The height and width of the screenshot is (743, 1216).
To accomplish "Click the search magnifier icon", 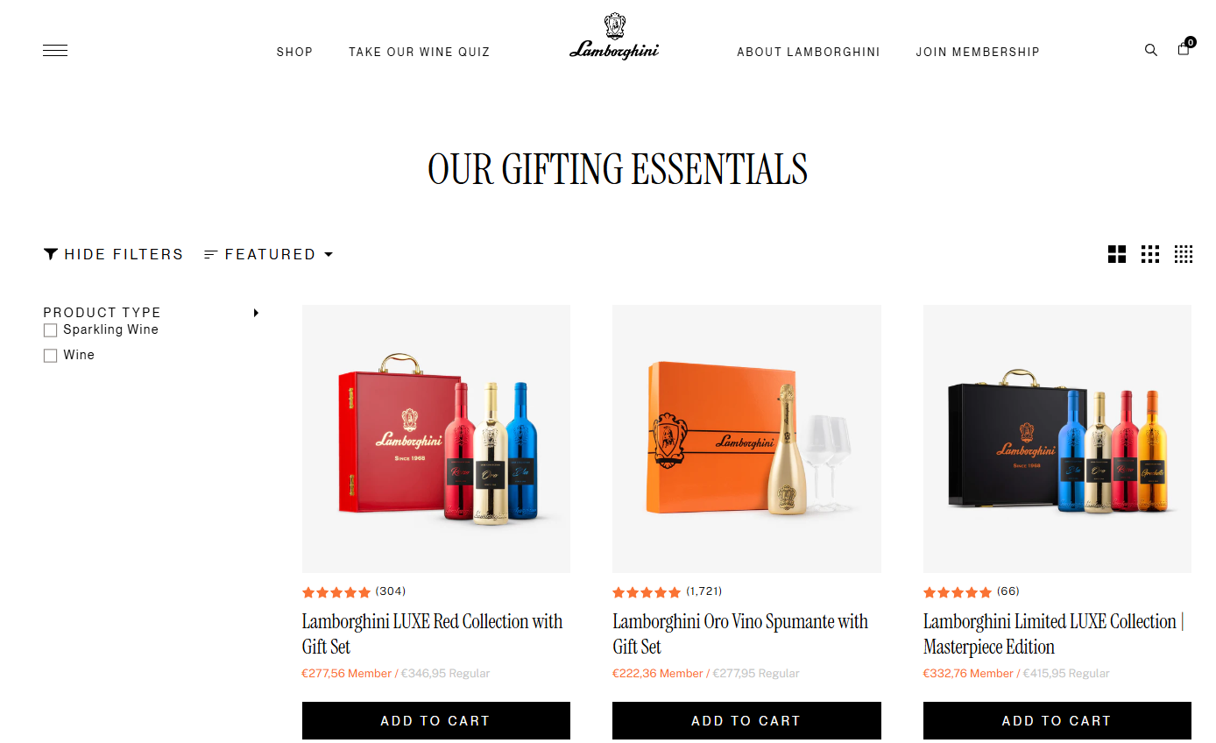I will pyautogui.click(x=1151, y=50).
